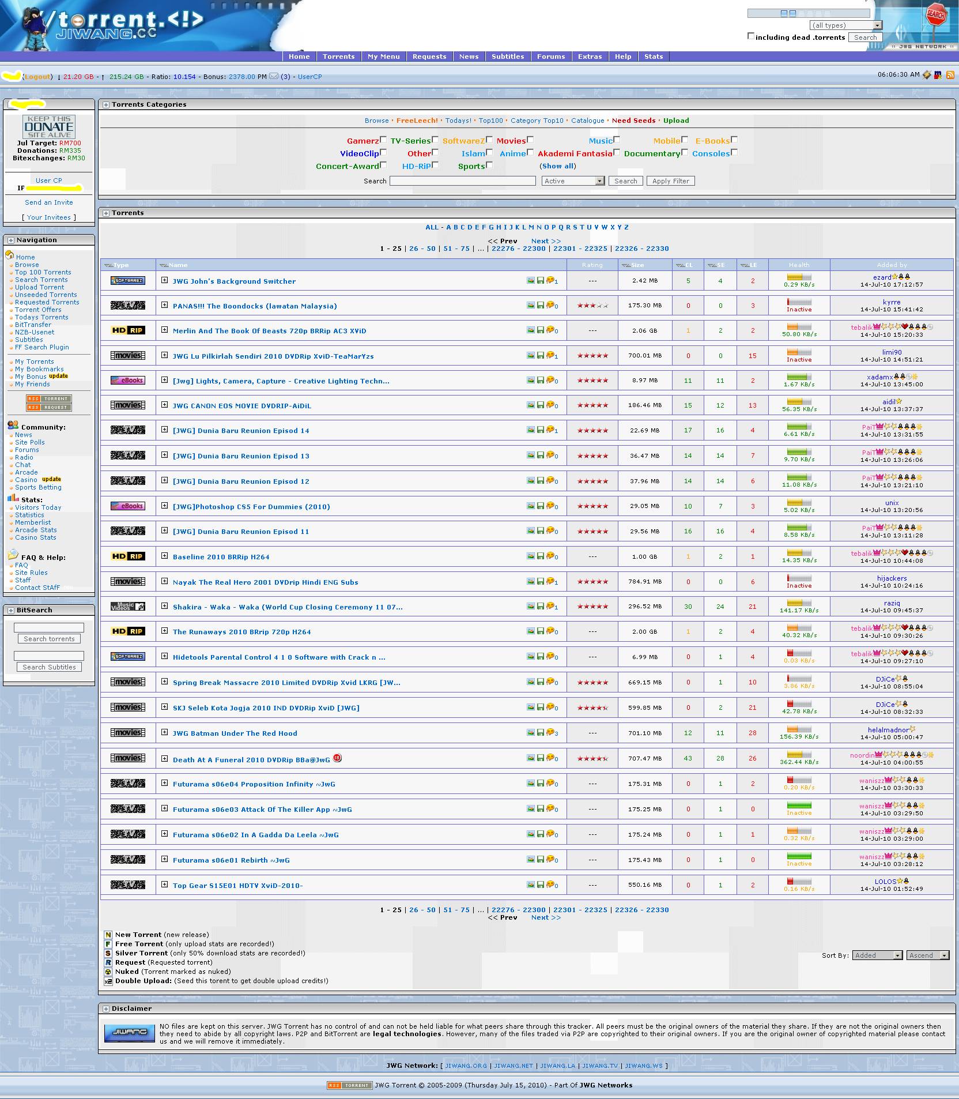The image size is (959, 1099).
Task: Click the Apply Filter button
Action: pos(671,181)
